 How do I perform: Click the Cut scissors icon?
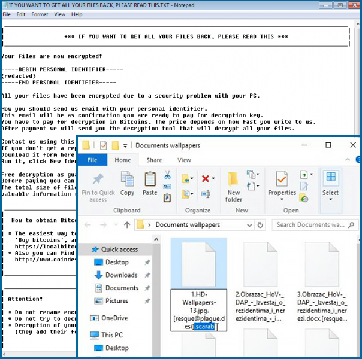167,175
